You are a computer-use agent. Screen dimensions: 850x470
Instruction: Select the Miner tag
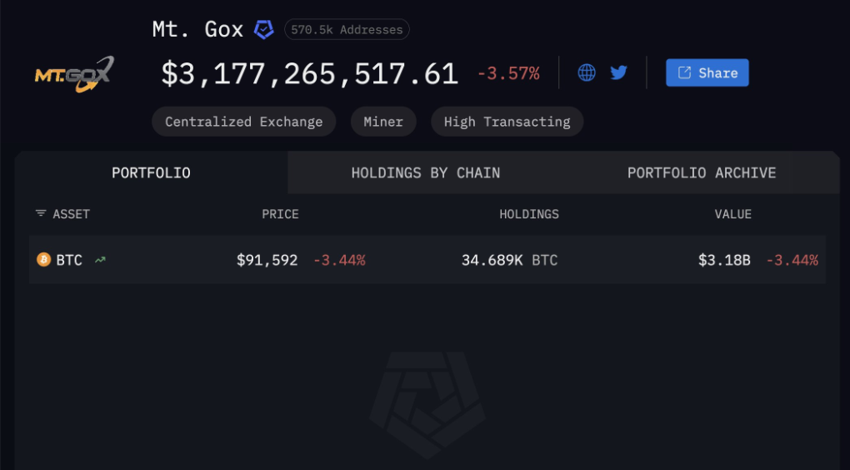(383, 122)
